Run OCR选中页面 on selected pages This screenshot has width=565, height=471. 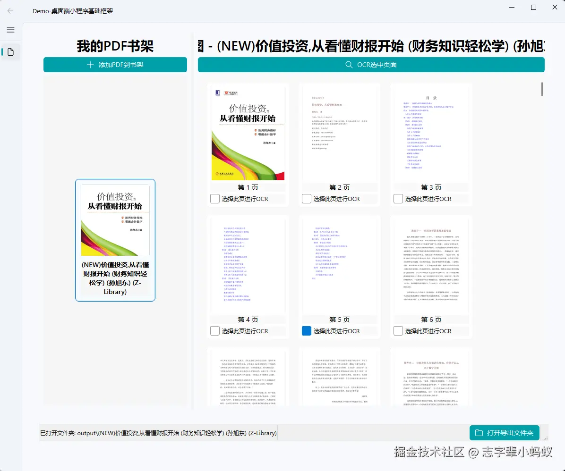pos(371,65)
